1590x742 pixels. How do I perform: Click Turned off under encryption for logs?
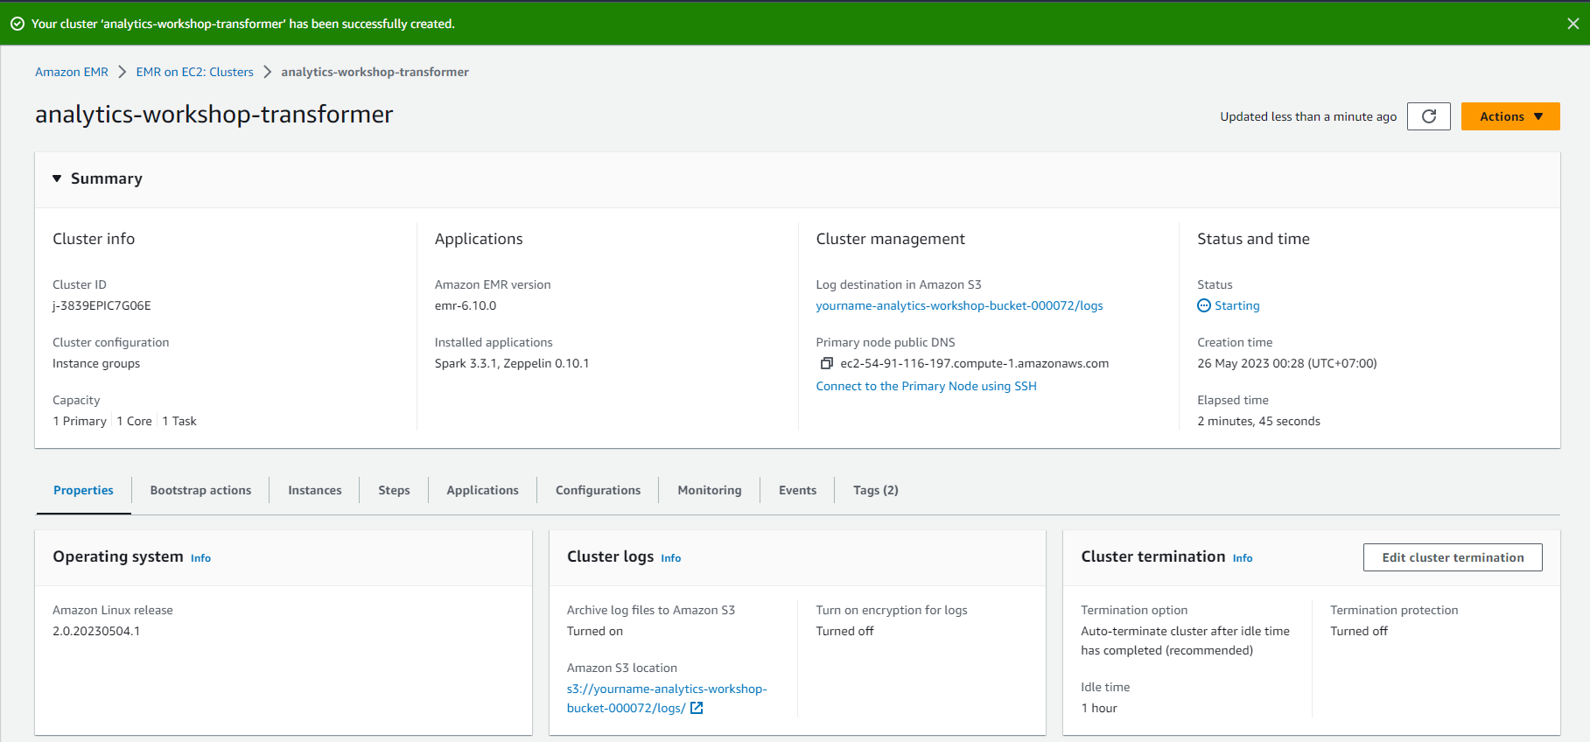click(844, 631)
